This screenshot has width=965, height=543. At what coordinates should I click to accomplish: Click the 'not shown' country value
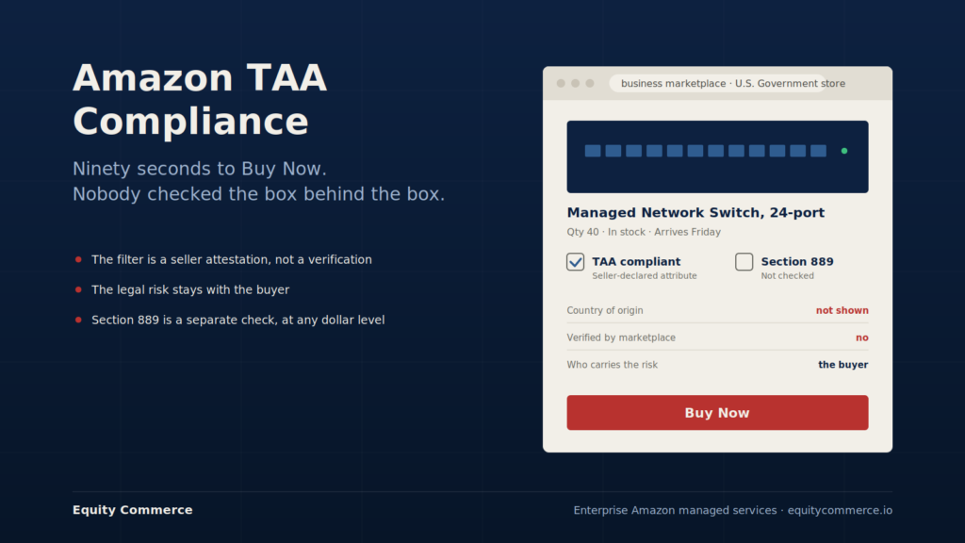(842, 310)
